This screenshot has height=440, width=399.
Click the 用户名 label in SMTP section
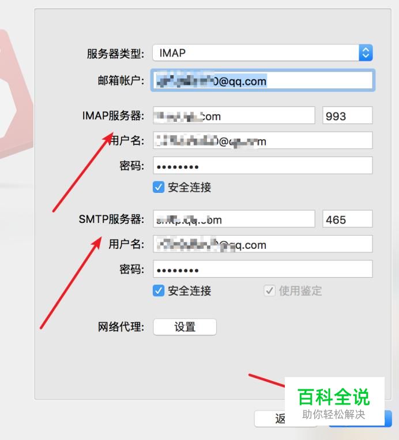[x=126, y=244]
